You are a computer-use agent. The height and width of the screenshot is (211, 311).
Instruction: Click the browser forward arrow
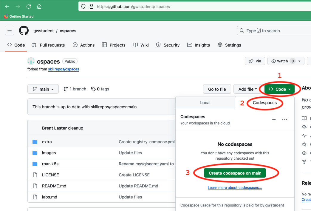(x=18, y=7)
